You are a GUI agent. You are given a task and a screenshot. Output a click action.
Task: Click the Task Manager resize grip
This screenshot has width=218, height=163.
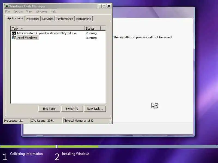110,121
